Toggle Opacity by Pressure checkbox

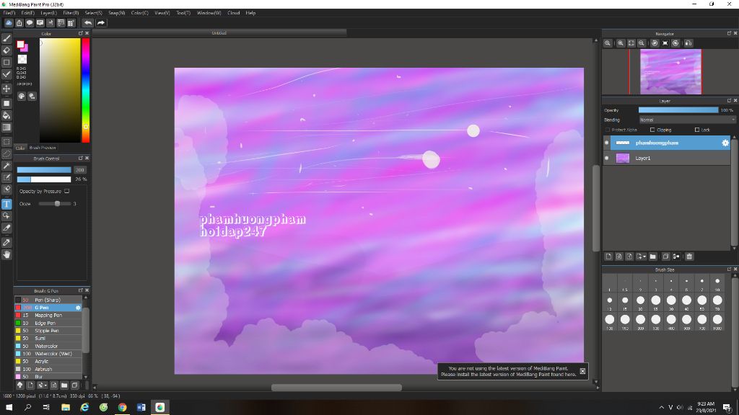click(67, 191)
